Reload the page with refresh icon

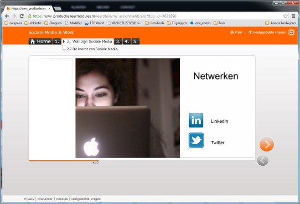click(x=22, y=16)
